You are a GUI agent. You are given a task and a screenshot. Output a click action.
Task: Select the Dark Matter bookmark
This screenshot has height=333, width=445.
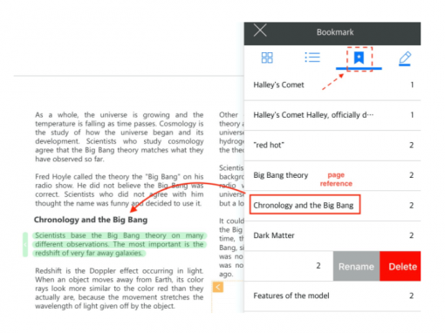(x=332, y=235)
